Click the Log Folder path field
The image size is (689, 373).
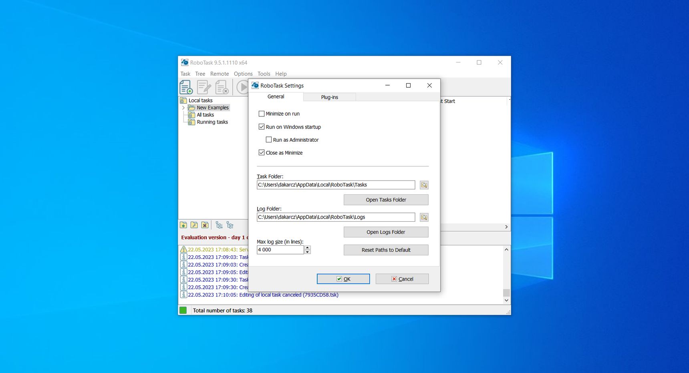(336, 217)
